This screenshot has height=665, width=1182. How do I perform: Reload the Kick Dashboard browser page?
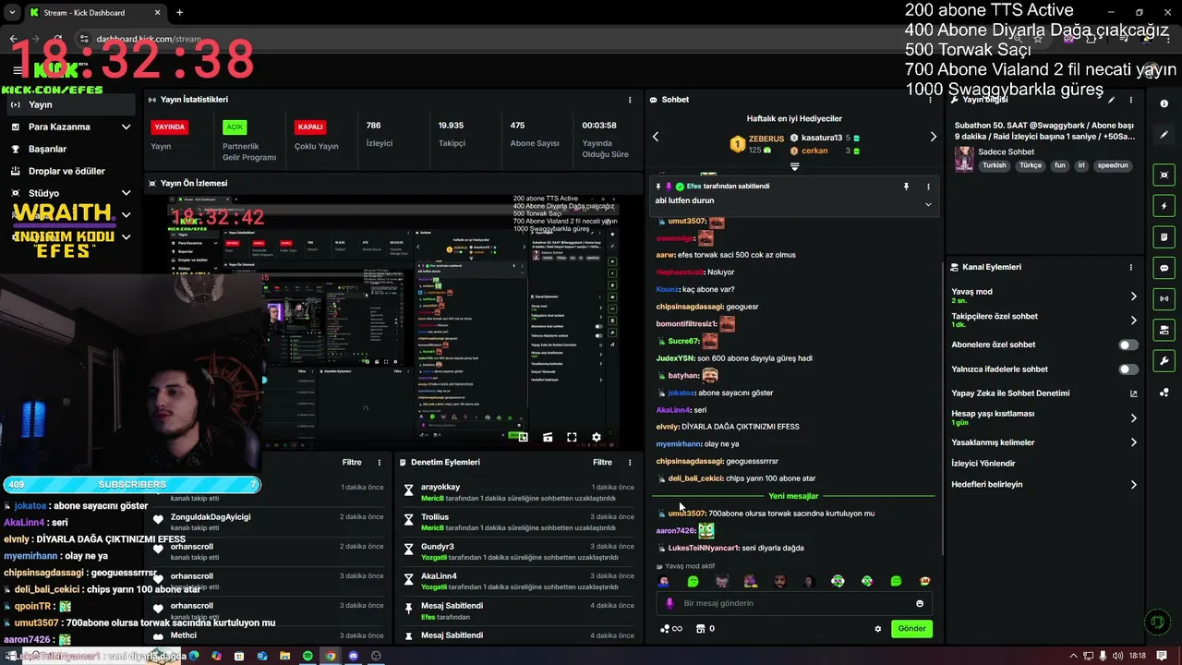(60, 39)
